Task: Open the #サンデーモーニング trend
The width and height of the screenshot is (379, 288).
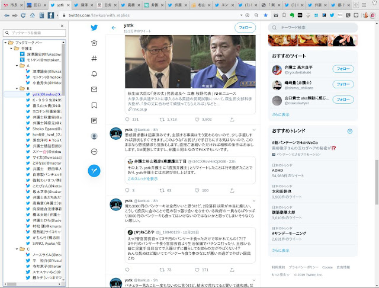Action: point(289,233)
